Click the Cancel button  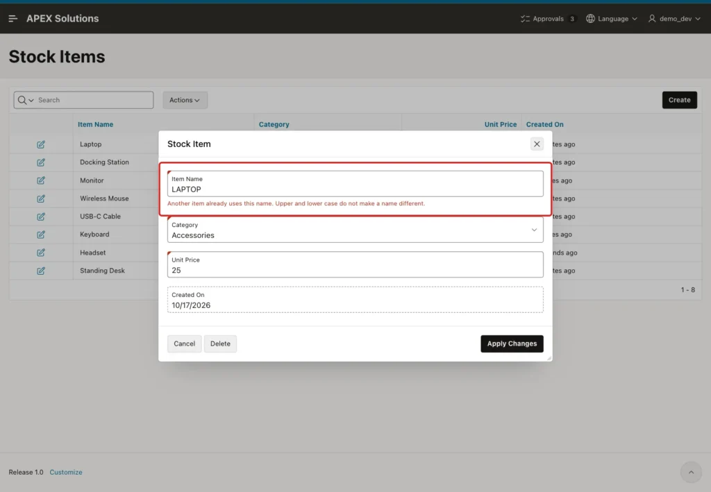[185, 343]
